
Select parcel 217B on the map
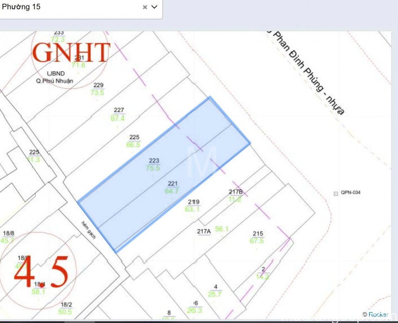point(235,196)
